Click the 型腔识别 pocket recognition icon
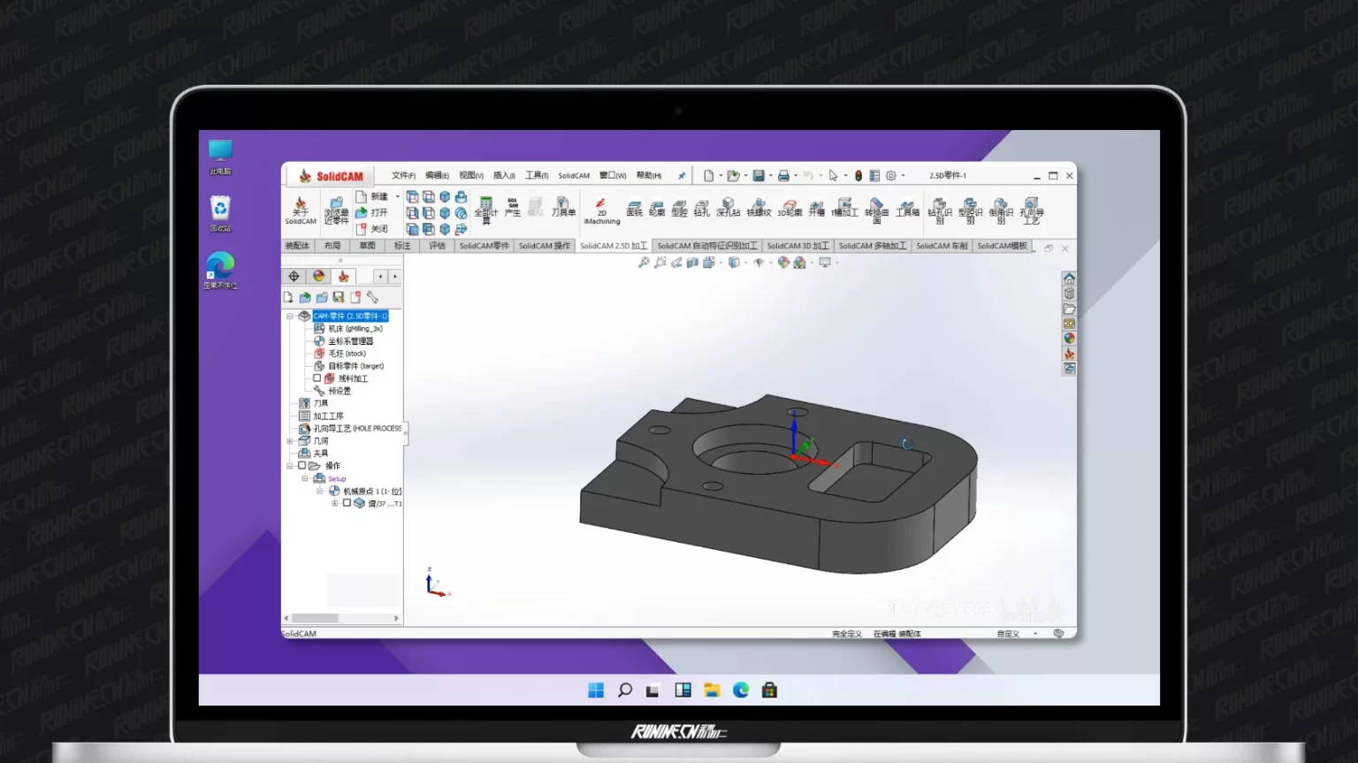This screenshot has height=763, width=1358. tap(970, 210)
